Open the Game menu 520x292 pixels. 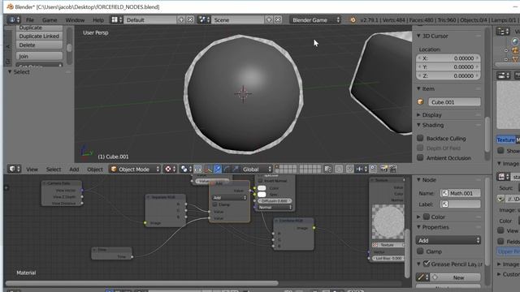click(x=50, y=20)
